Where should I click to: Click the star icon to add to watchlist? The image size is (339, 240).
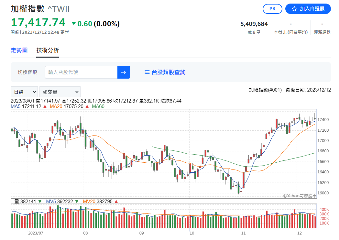pos(294,9)
